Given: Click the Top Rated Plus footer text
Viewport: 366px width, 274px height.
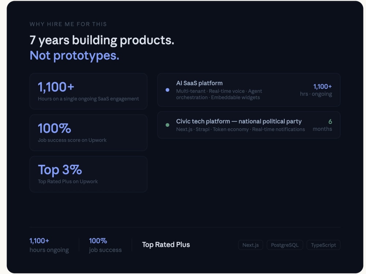Looking at the screenshot, I should [x=166, y=245].
